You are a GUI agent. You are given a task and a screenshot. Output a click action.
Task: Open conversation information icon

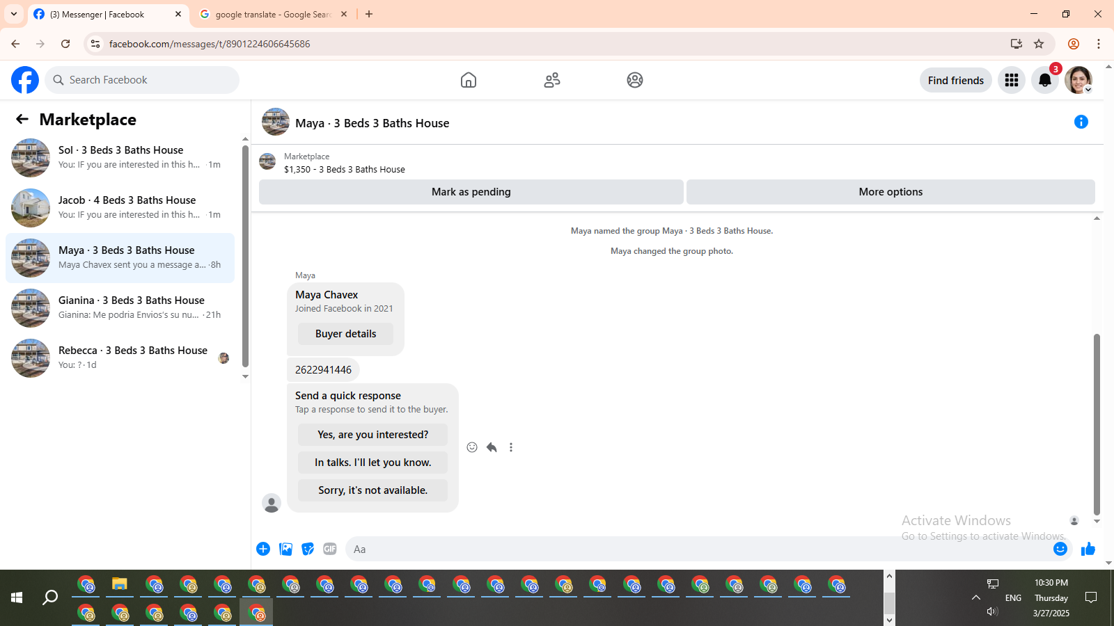[1081, 122]
